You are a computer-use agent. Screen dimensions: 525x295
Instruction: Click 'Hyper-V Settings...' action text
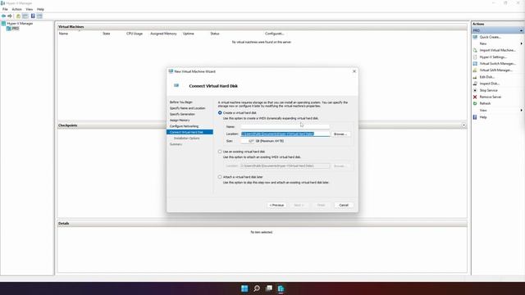coord(493,57)
